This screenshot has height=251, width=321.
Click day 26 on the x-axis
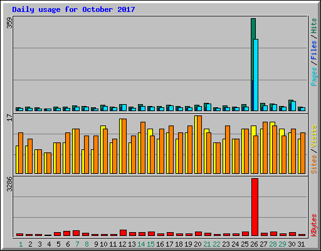[254, 244]
